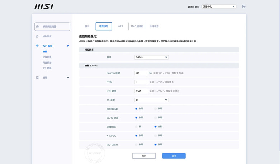Switch to the WPS tab
Image resolution: width=280 pixels, height=164 pixels.
click(120, 26)
